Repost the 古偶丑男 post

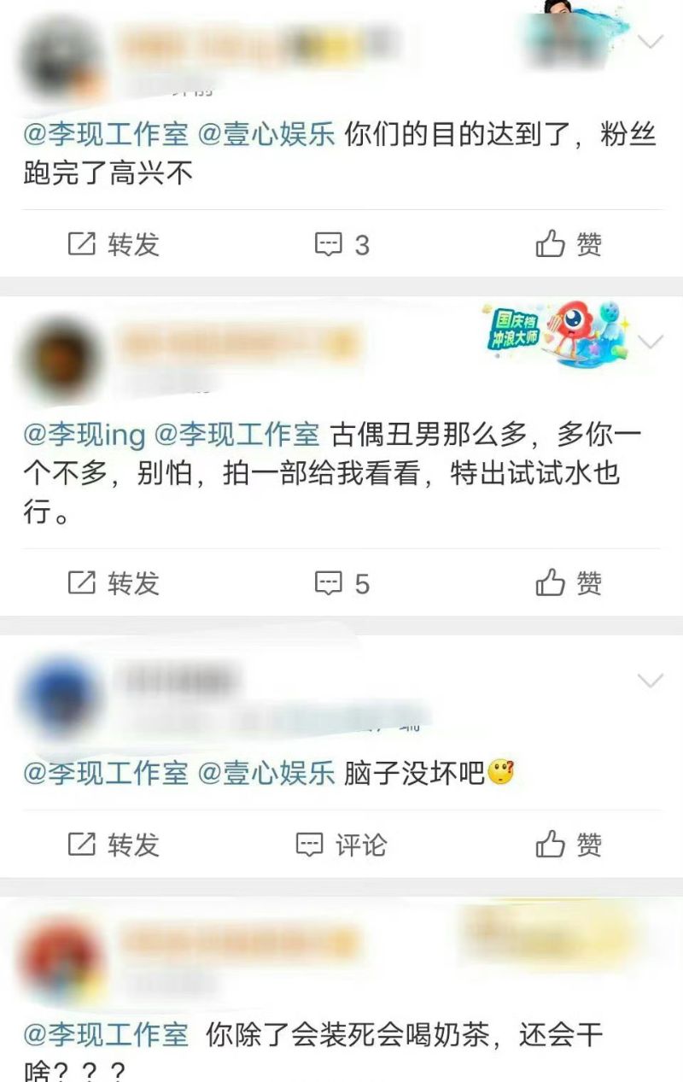click(114, 583)
